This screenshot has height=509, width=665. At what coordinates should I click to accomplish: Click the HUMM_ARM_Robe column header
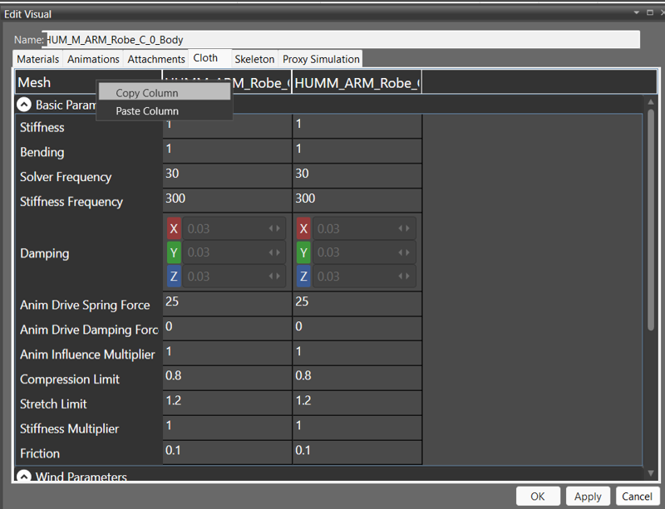tap(356, 82)
